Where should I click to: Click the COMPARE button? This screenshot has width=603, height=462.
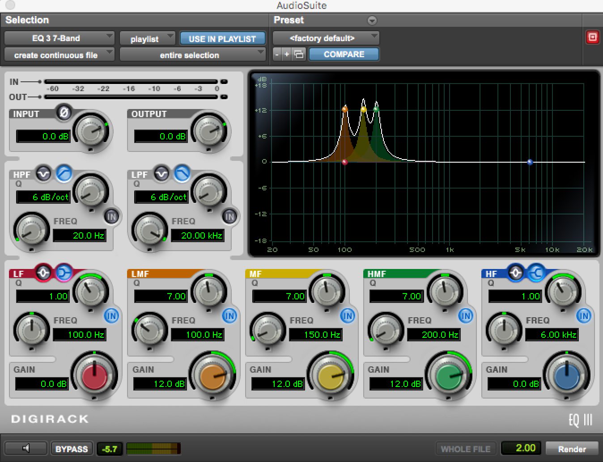344,55
